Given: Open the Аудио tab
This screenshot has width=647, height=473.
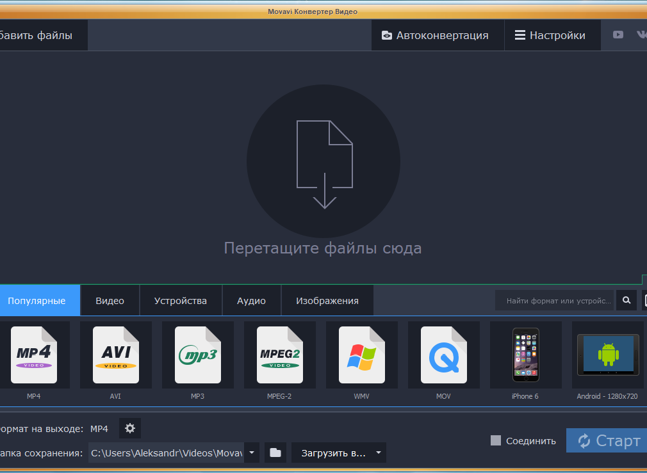Looking at the screenshot, I should click(252, 301).
